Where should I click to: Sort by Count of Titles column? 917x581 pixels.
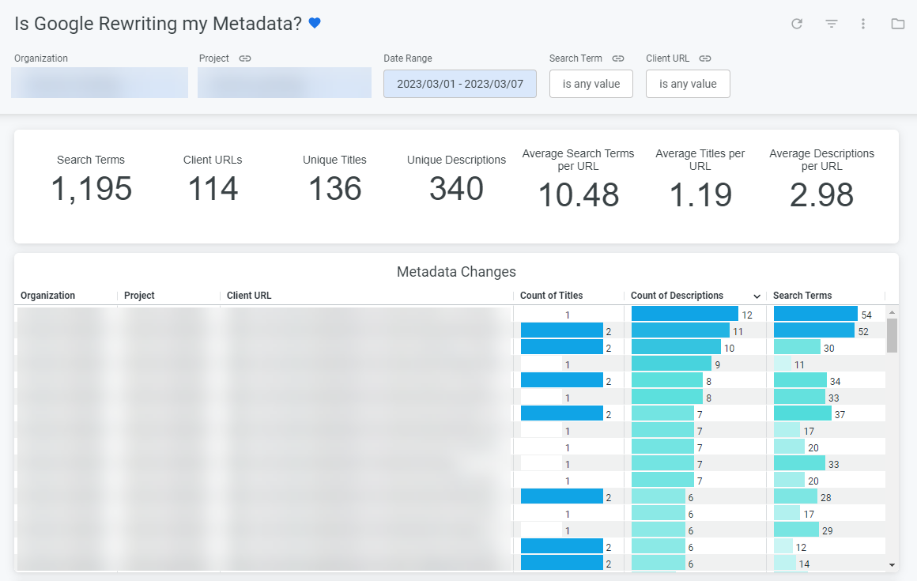(x=551, y=296)
